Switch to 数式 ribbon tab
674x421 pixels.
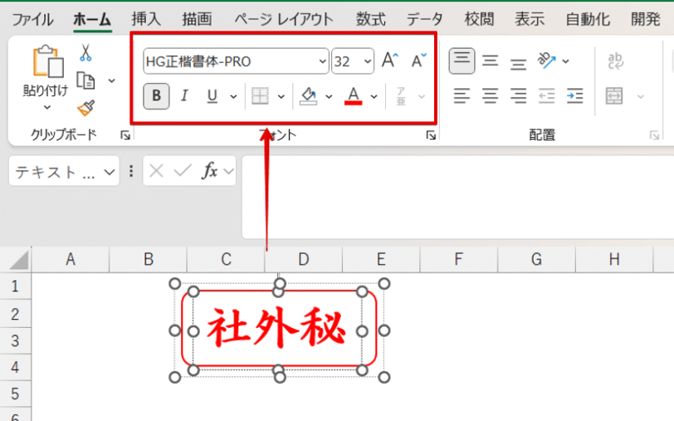(370, 19)
